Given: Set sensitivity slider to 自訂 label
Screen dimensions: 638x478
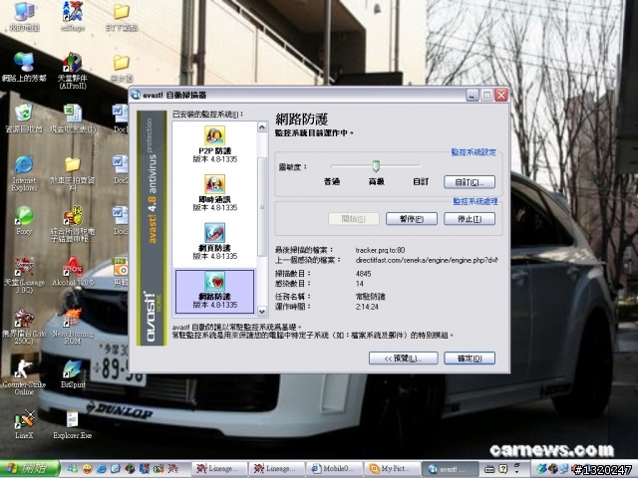Looking at the screenshot, I should pyautogui.click(x=421, y=181).
